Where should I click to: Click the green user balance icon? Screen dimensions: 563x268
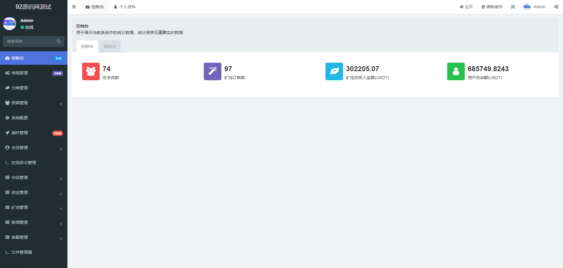point(456,71)
